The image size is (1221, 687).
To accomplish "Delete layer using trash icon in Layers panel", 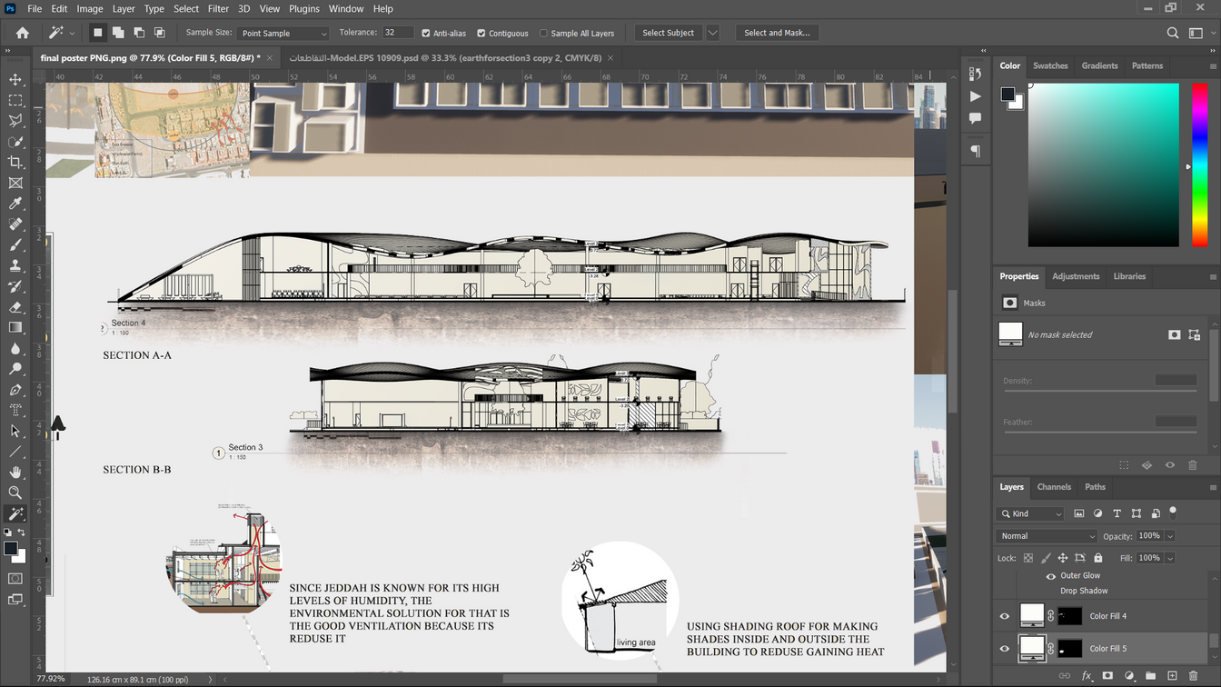I will (x=1194, y=676).
